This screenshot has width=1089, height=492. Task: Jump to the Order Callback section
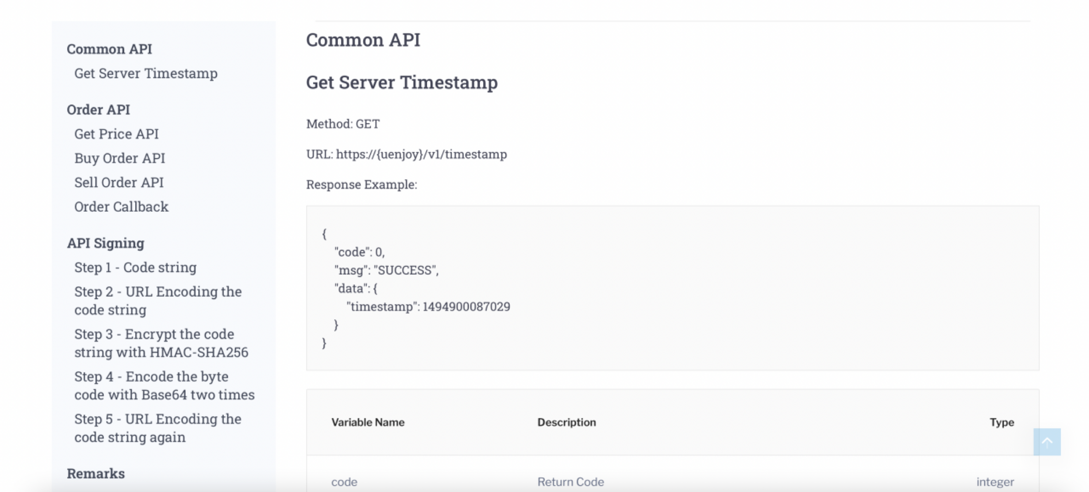click(x=121, y=207)
